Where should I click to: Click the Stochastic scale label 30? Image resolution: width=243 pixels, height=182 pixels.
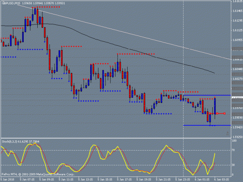(x=233, y=165)
